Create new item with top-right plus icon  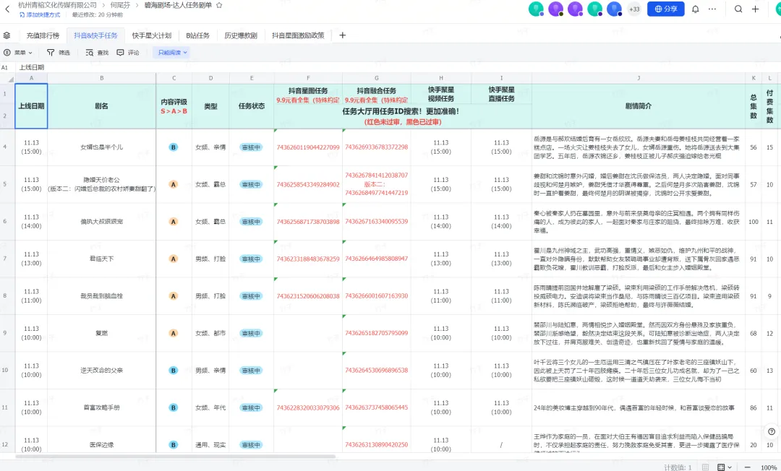coord(755,9)
